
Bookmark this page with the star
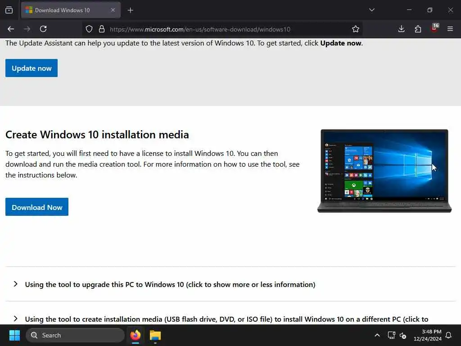point(356,29)
